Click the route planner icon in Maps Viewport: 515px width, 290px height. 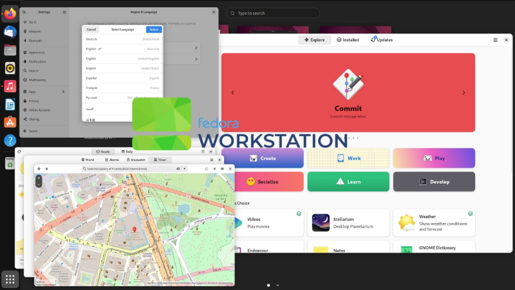click(214, 169)
